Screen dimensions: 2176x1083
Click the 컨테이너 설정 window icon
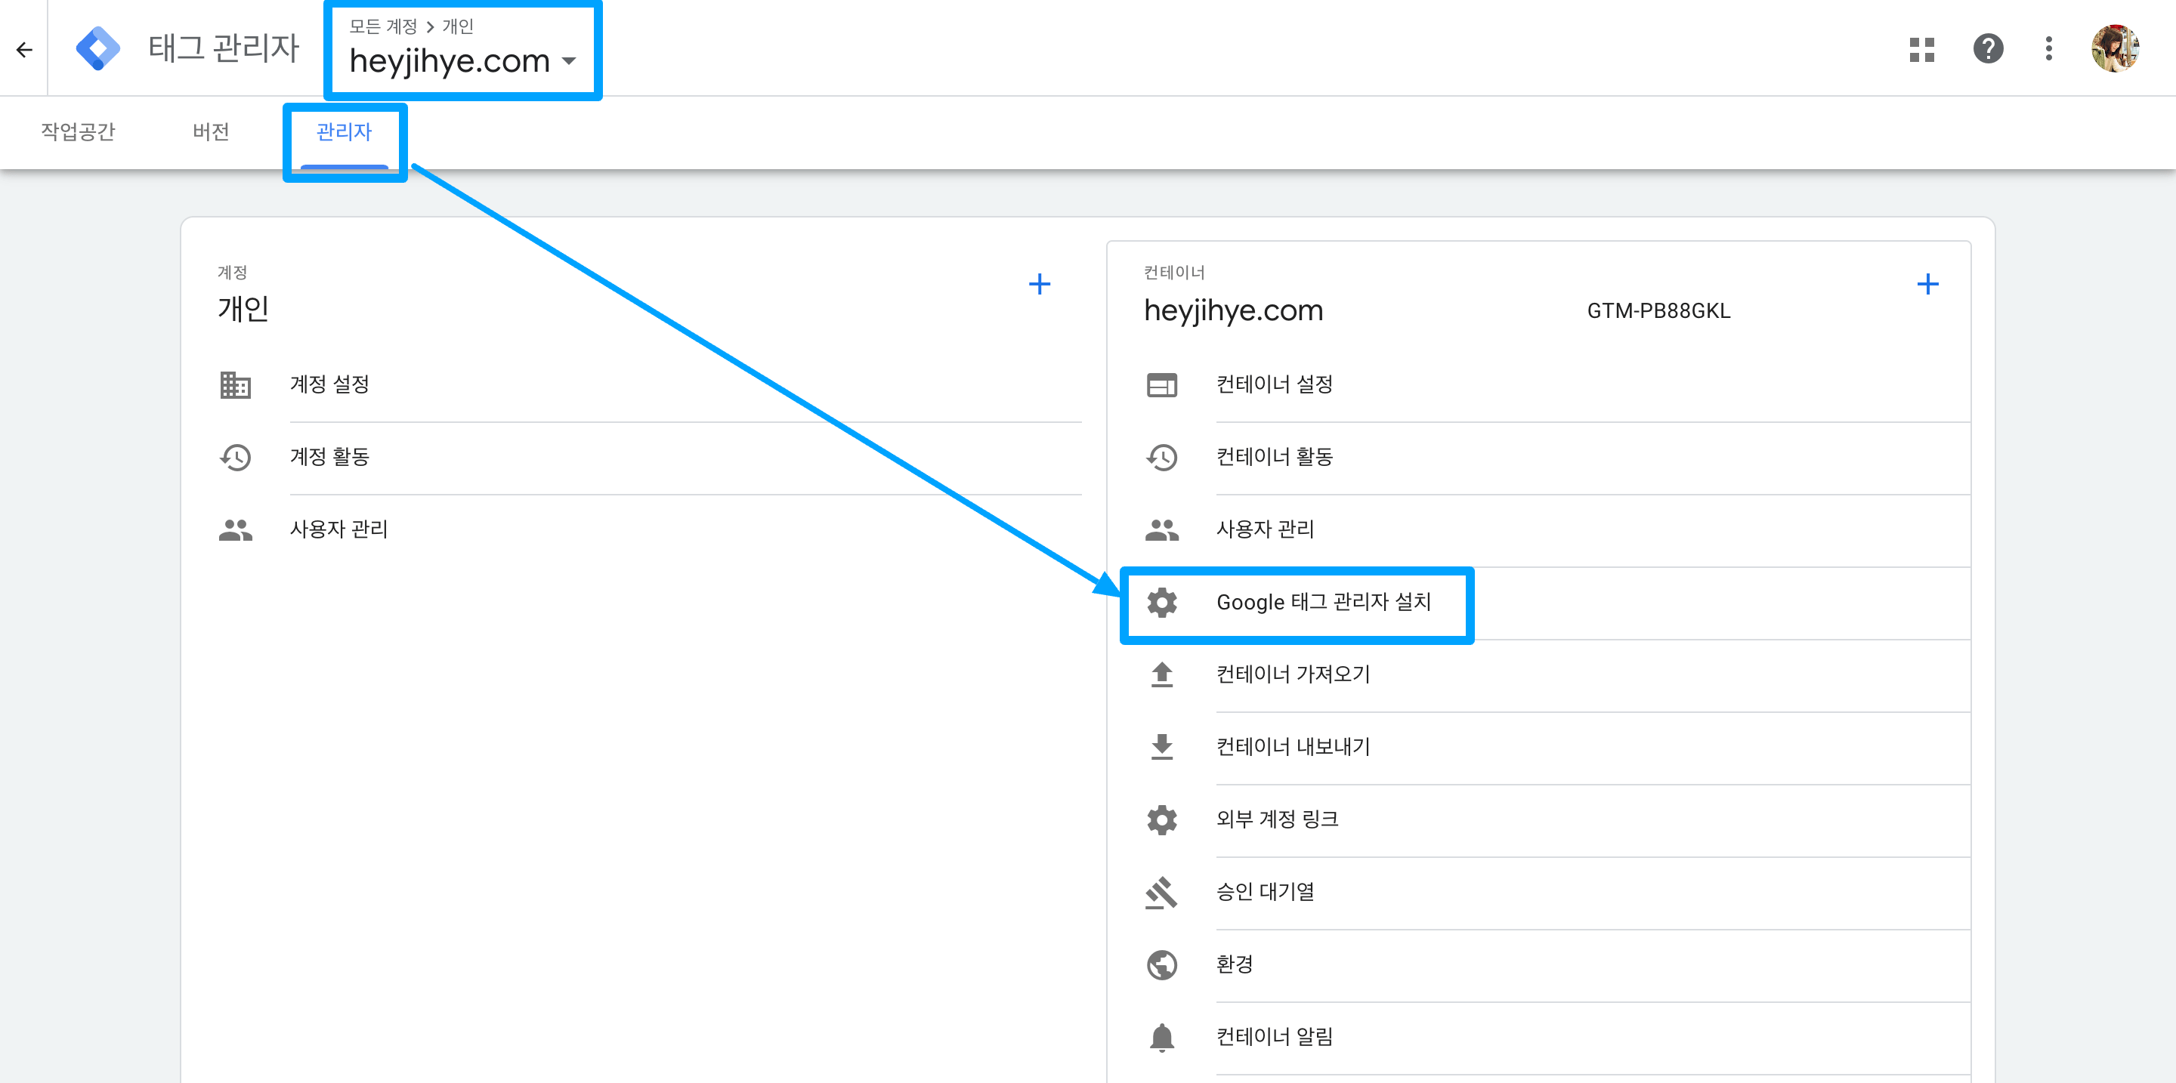coord(1161,385)
